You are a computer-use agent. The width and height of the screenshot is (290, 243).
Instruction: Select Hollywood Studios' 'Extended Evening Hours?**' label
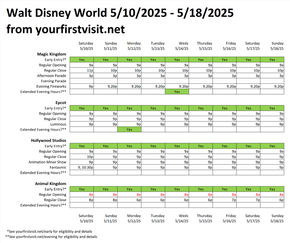43,173
